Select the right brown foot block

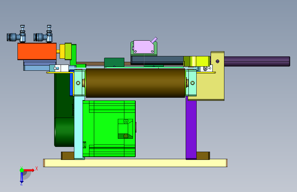pyautogui.click(x=203, y=155)
